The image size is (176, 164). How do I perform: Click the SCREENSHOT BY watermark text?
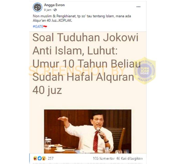pyautogui.click(x=77, y=71)
